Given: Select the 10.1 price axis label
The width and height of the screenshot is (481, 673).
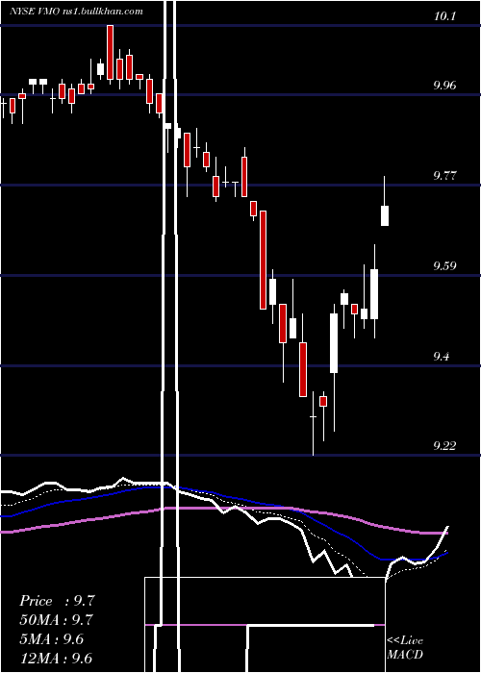Looking at the screenshot, I should [444, 16].
